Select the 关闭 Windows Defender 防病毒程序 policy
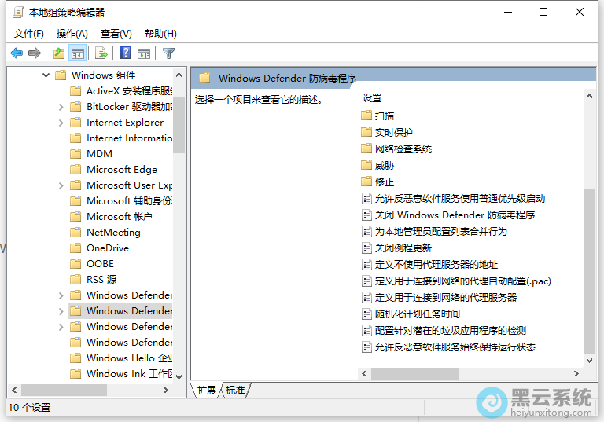Screen dimensions: 604x422 [x=455, y=215]
